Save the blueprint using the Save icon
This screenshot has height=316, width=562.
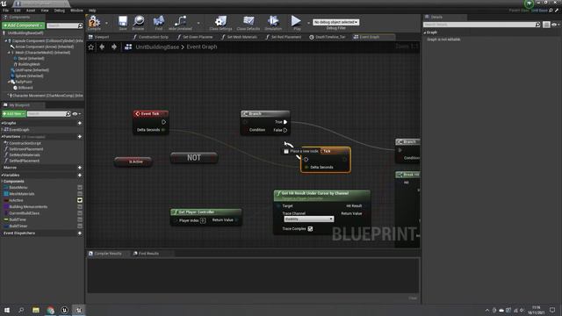click(123, 22)
